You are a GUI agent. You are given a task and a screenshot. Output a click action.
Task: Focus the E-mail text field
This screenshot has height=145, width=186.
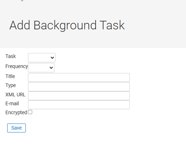tap(79, 105)
